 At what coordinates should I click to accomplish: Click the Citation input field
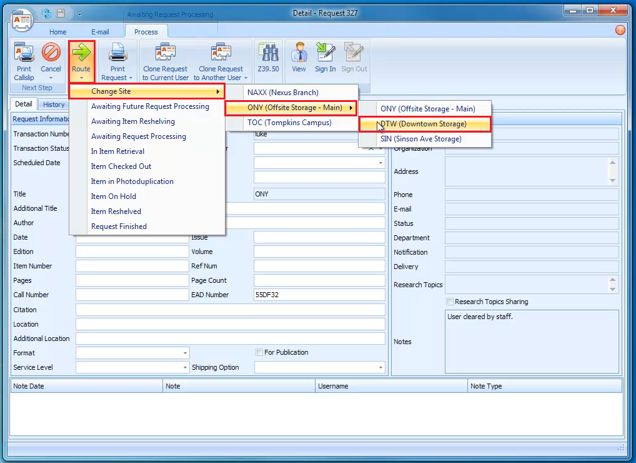point(230,310)
